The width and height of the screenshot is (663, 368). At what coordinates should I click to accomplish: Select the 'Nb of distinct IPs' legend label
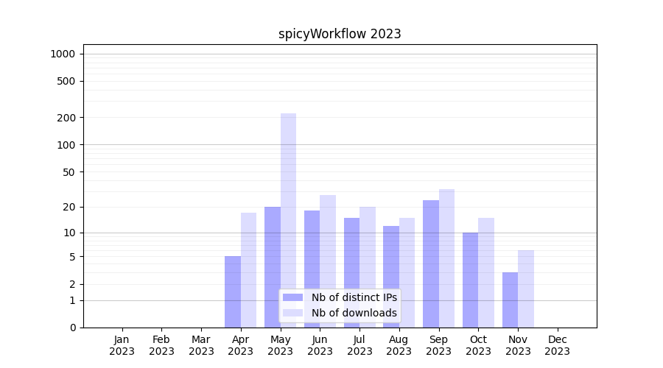[x=354, y=297]
